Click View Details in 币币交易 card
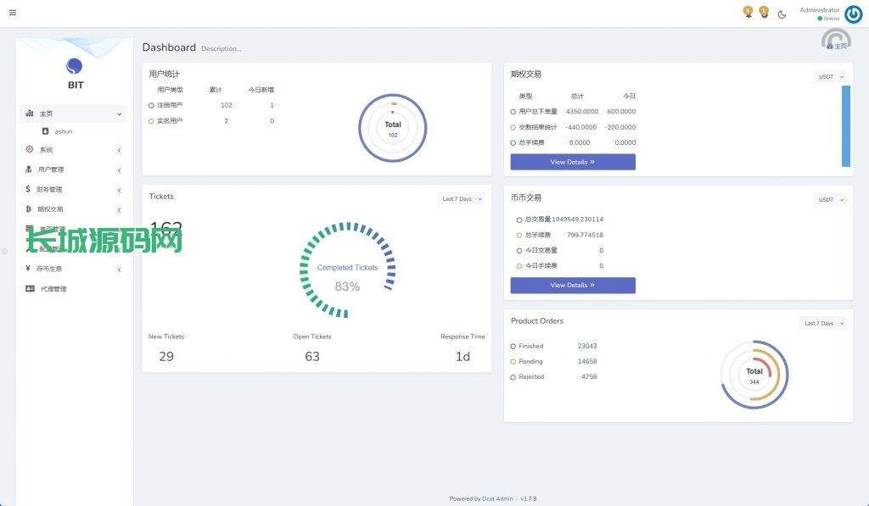This screenshot has height=506, width=869. [x=572, y=286]
